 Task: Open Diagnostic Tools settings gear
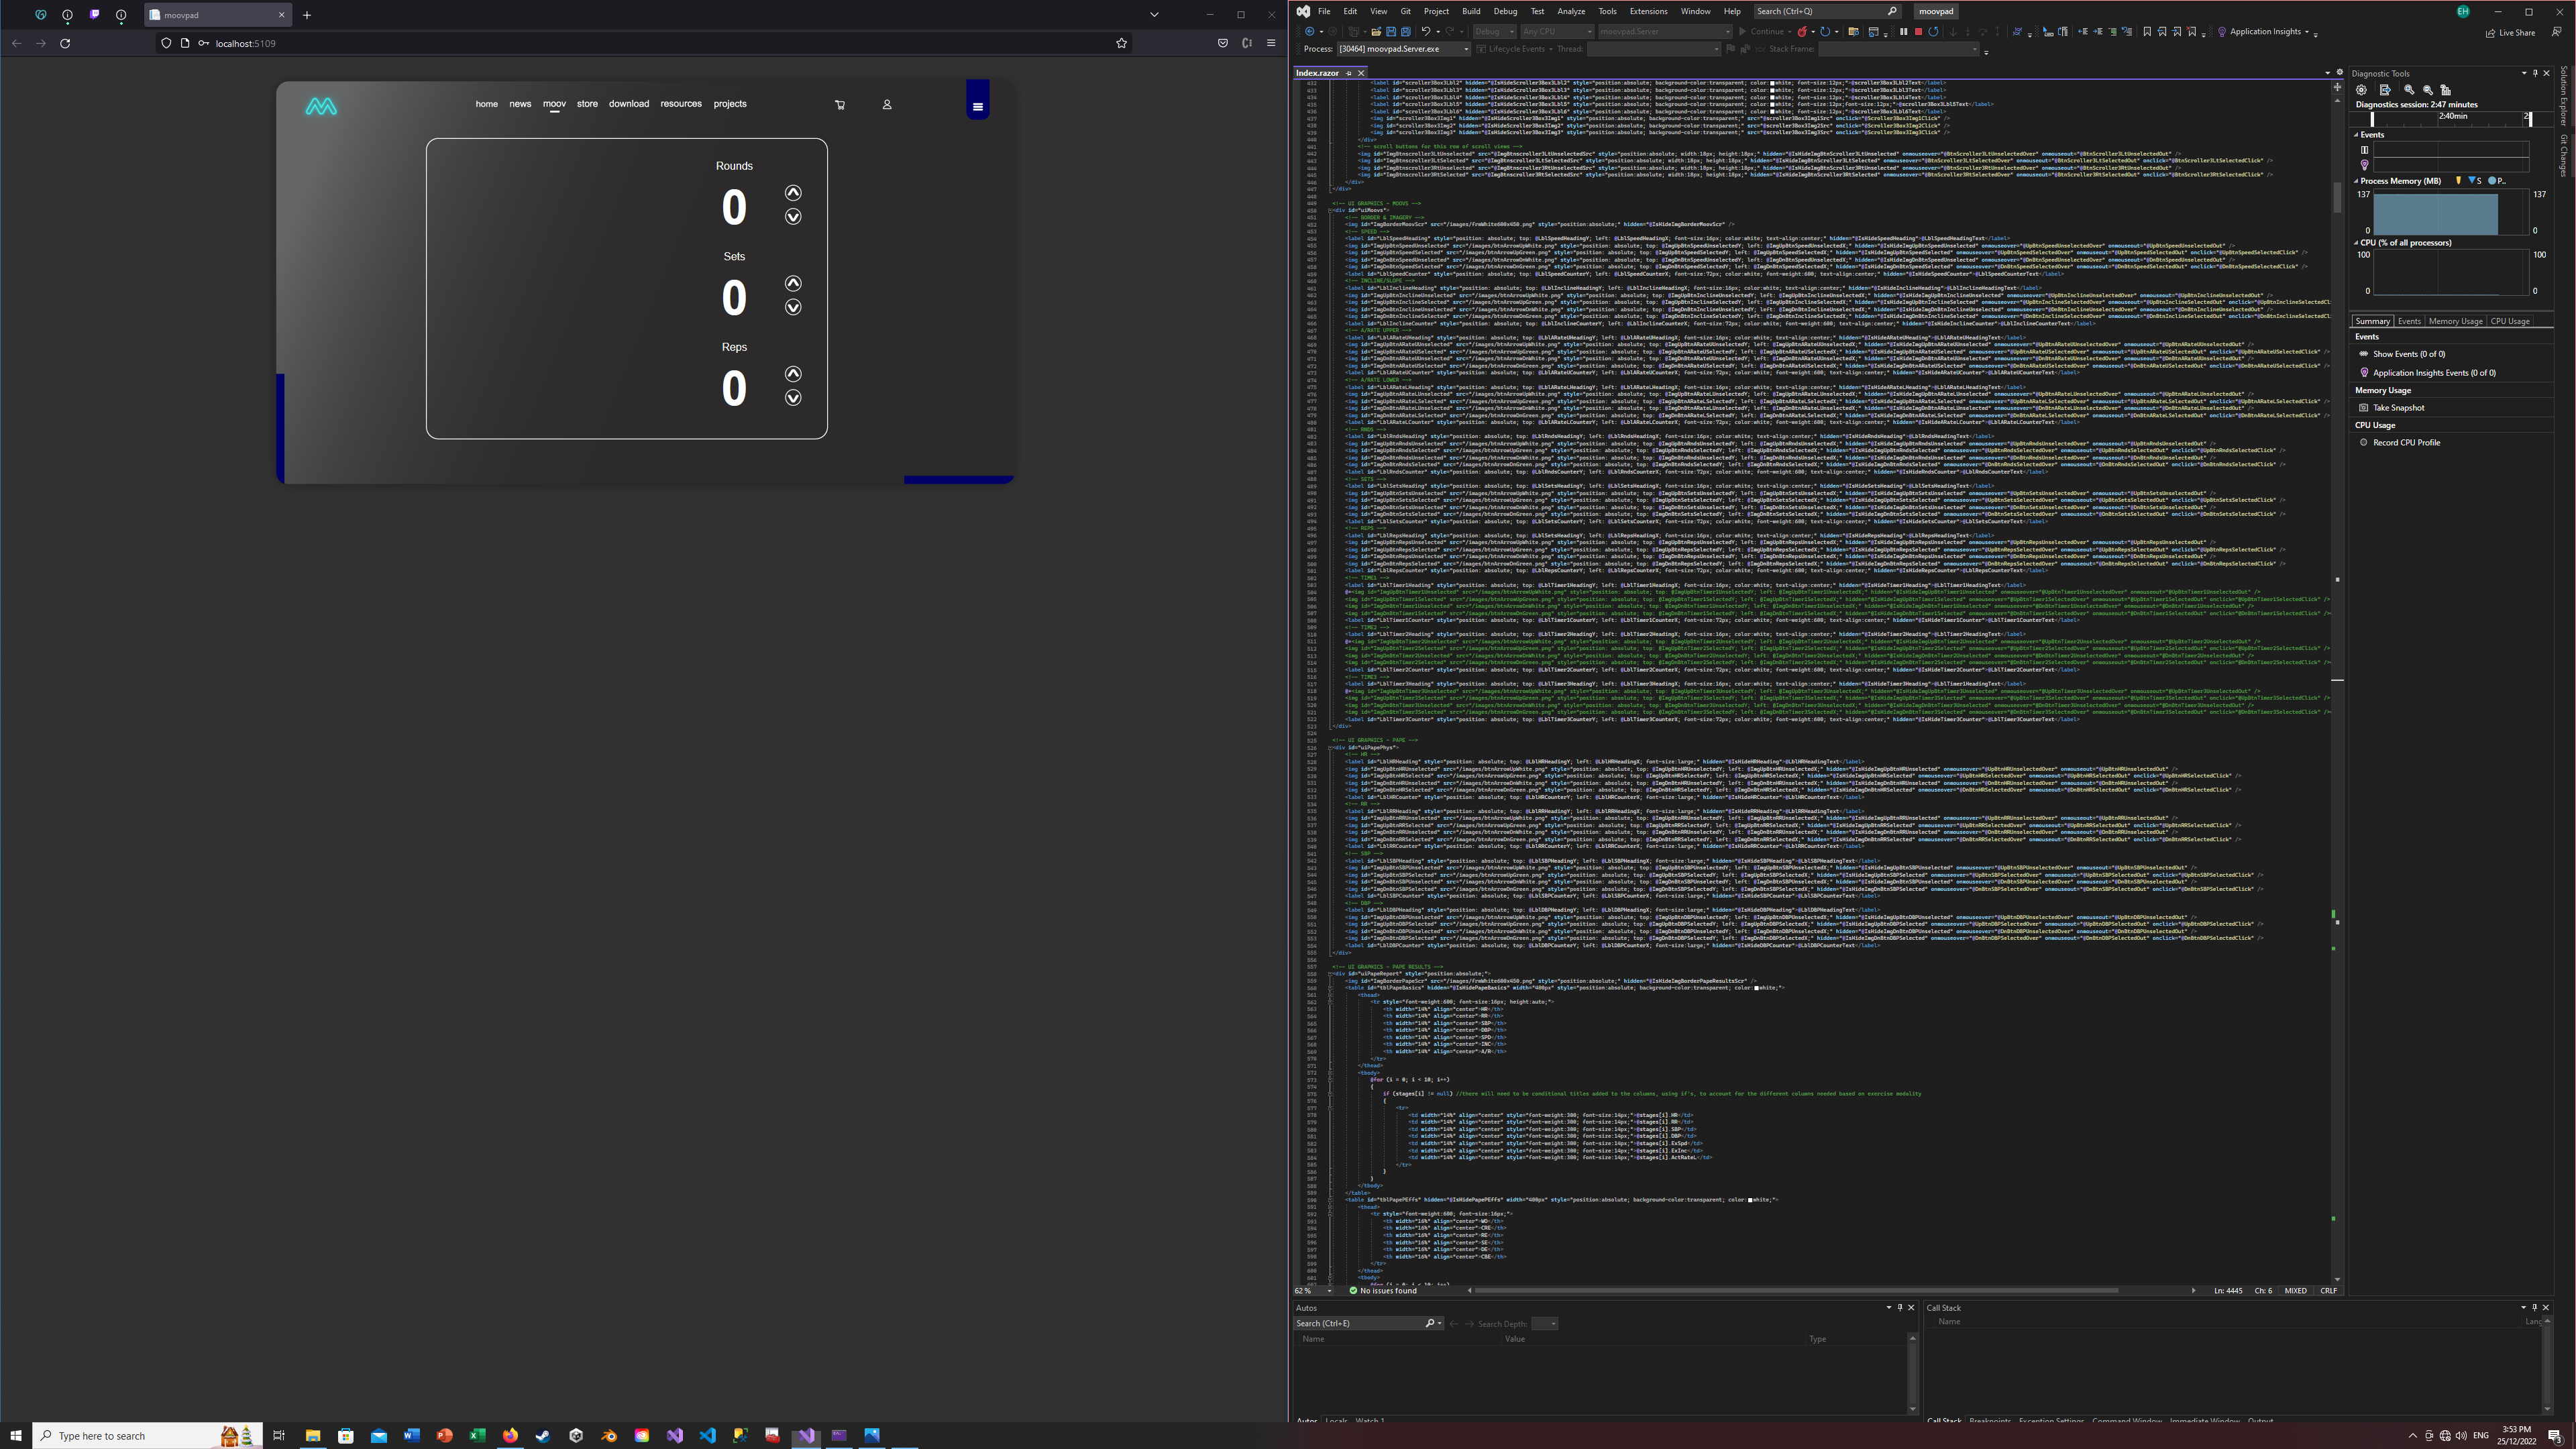click(x=2361, y=90)
